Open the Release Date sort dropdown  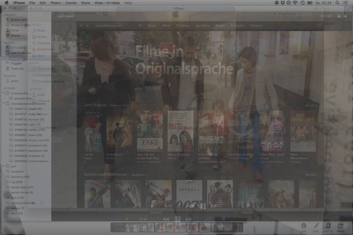[121, 105]
